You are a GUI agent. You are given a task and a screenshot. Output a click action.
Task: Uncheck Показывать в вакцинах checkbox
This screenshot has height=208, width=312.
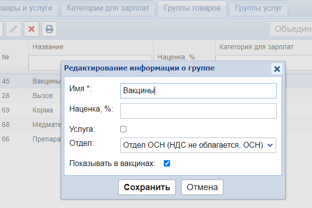click(167, 164)
